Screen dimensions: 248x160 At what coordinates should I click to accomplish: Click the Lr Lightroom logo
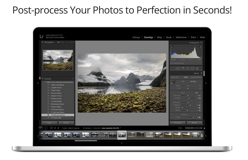[41, 37]
